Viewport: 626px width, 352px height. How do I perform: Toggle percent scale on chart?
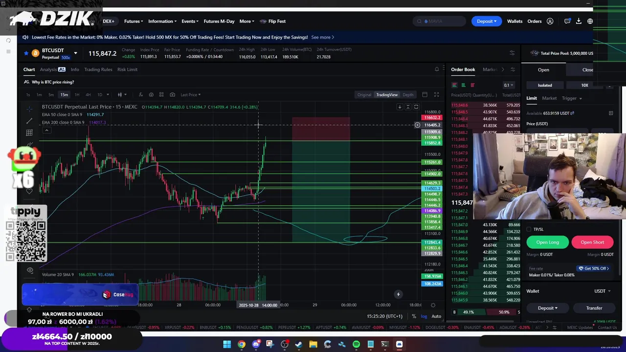[x=414, y=316]
